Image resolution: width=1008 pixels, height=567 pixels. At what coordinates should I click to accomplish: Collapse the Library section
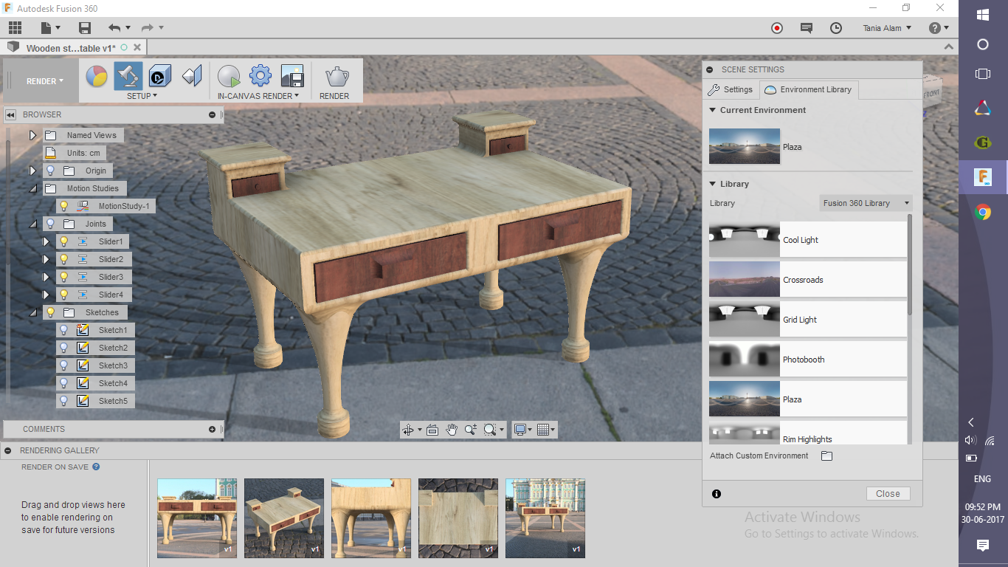pyautogui.click(x=713, y=184)
